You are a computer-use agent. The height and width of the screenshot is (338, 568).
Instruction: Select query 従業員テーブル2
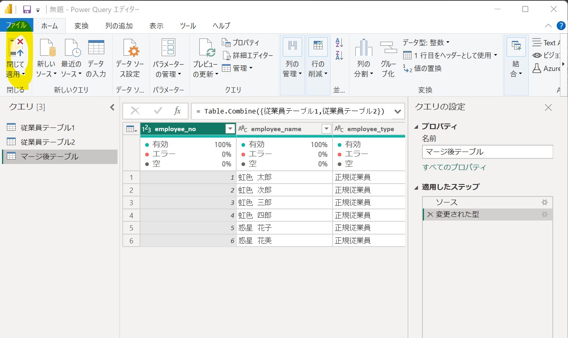59,142
